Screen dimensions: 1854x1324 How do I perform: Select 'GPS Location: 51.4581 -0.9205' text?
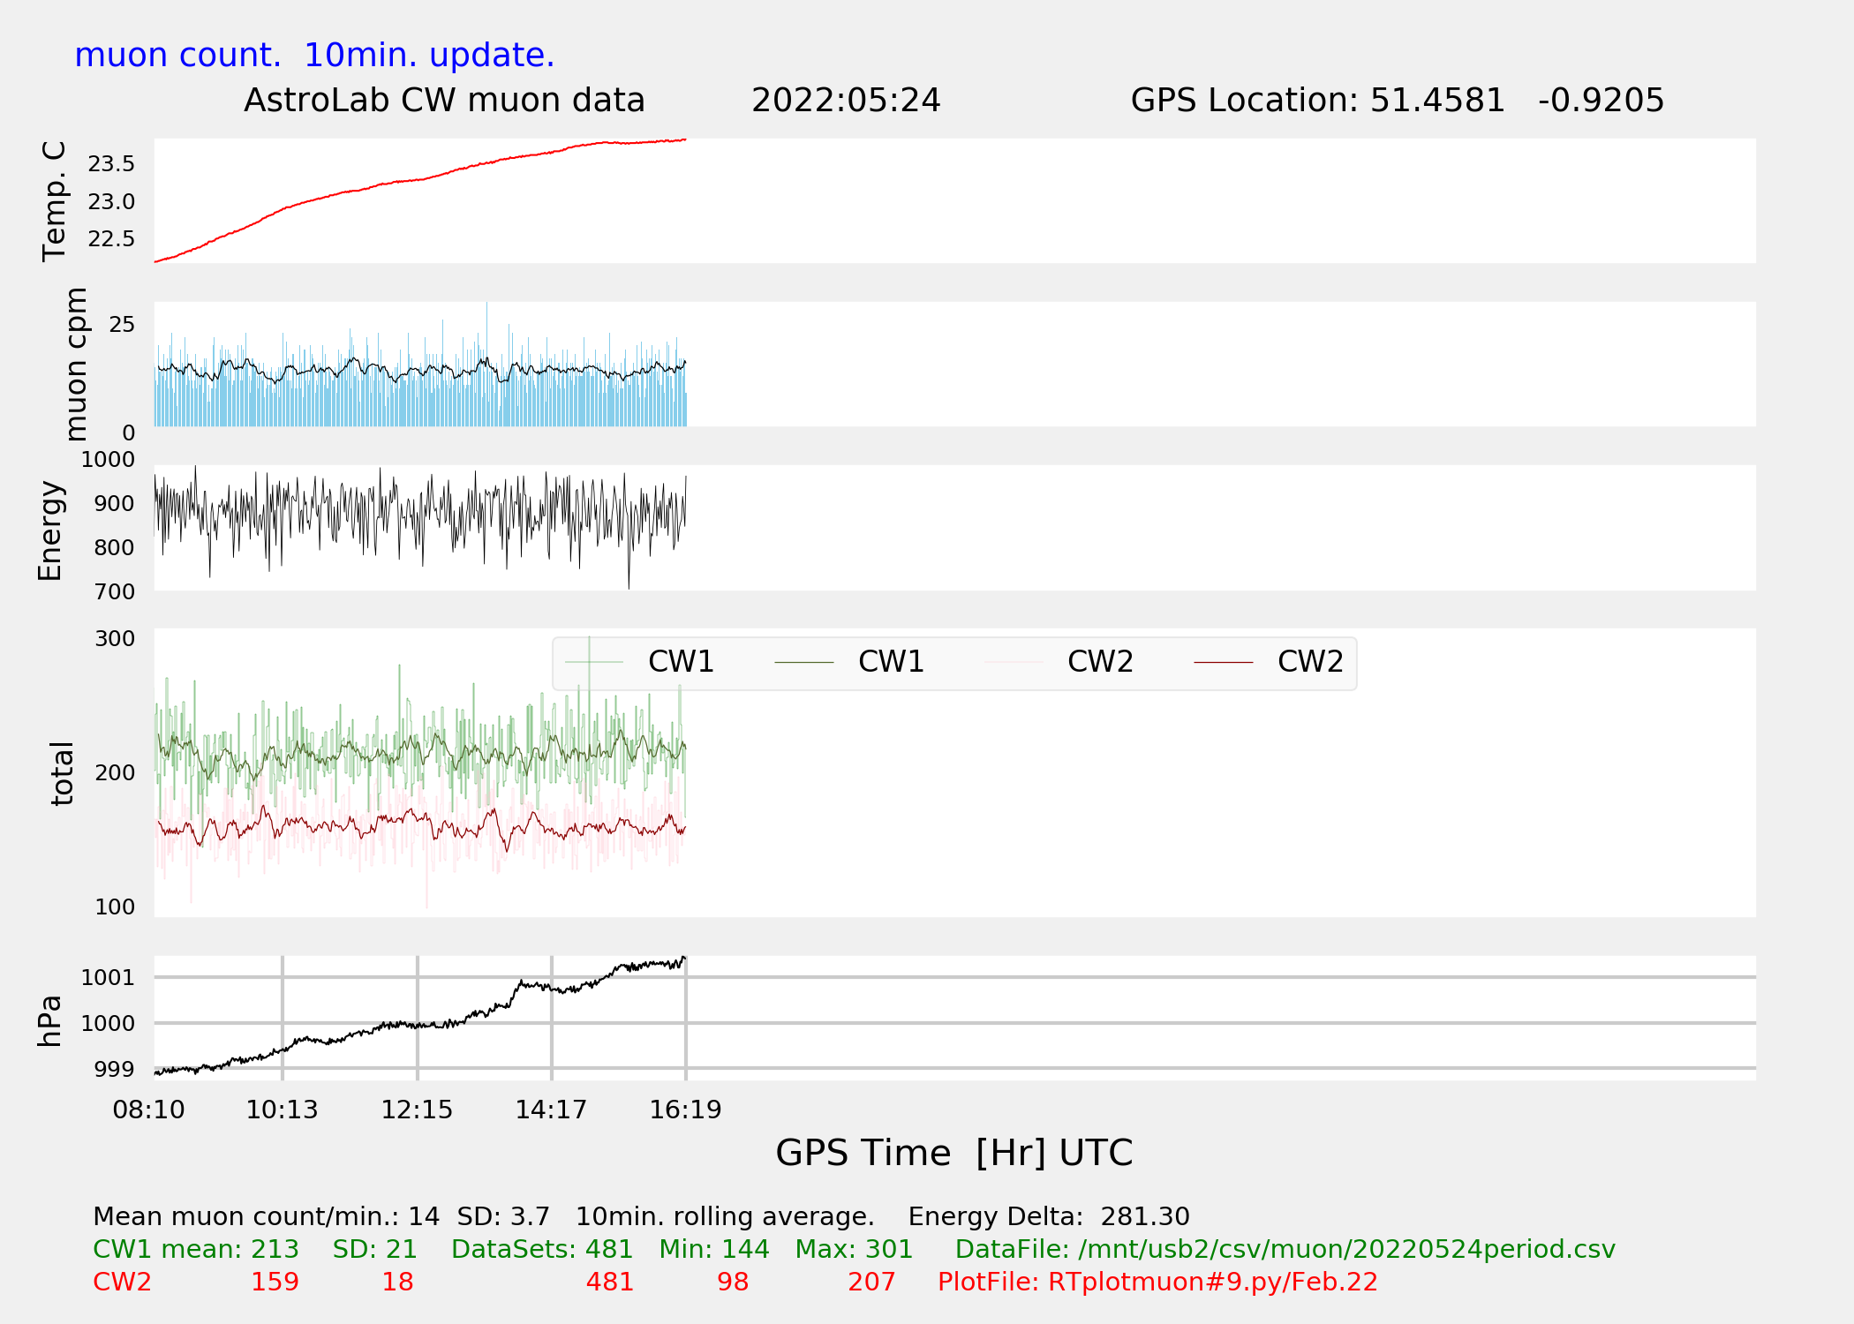[1398, 101]
